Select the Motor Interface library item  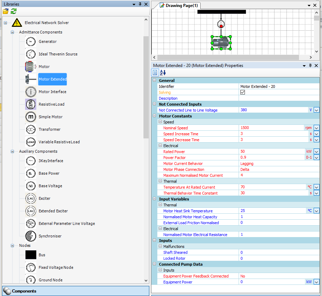point(52,92)
